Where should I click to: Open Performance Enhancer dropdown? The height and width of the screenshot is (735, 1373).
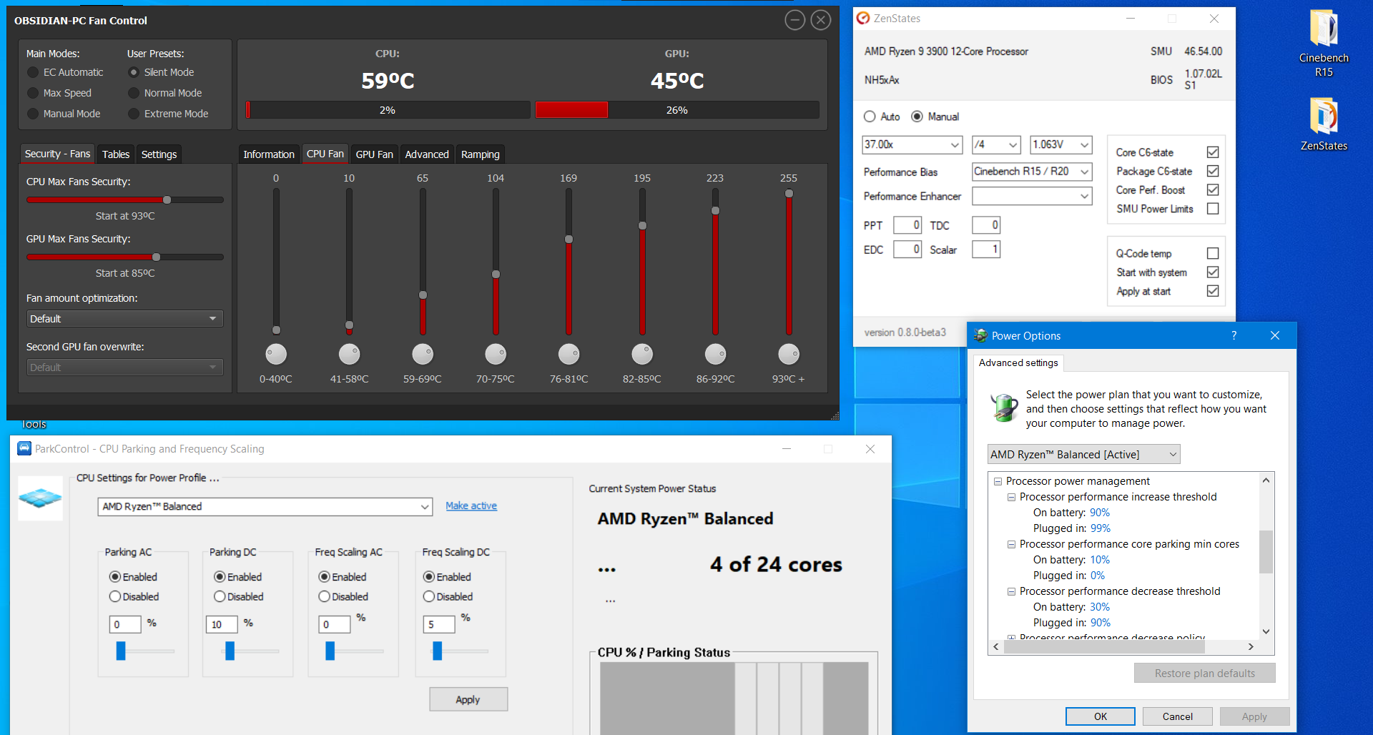click(1032, 196)
